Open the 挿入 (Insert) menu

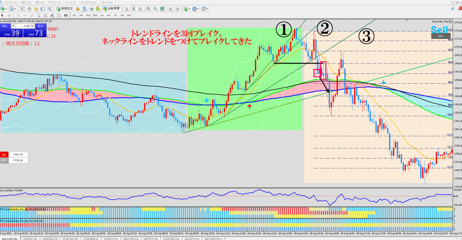pyautogui.click(x=40, y=3)
